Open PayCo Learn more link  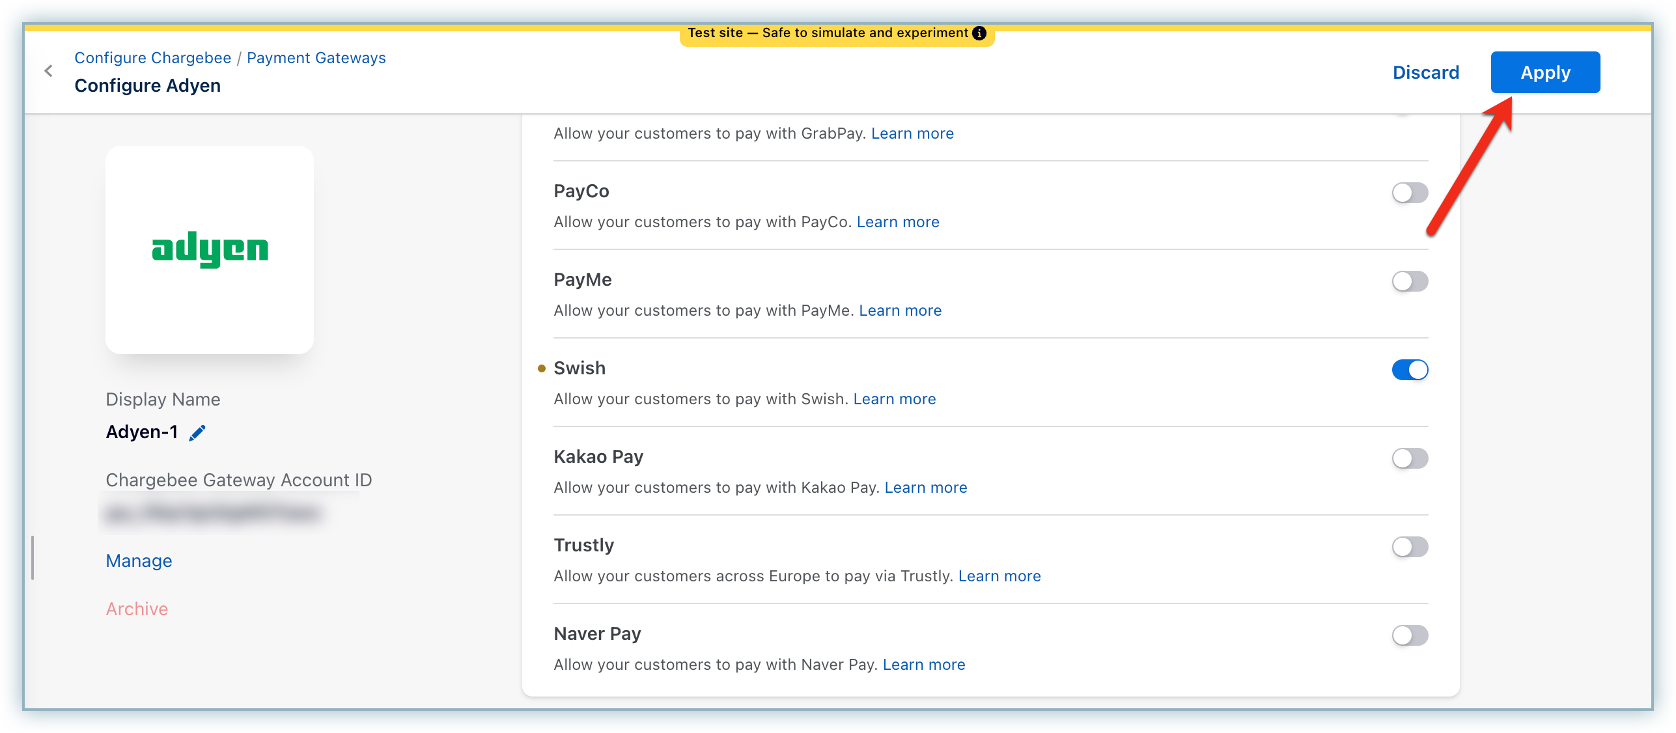tap(898, 222)
